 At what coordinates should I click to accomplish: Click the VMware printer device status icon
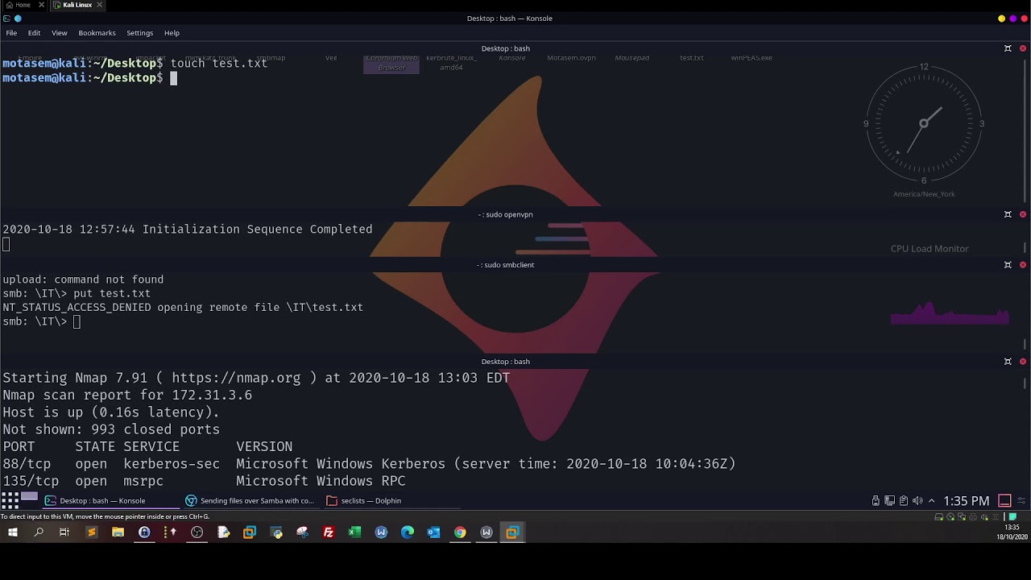973,516
